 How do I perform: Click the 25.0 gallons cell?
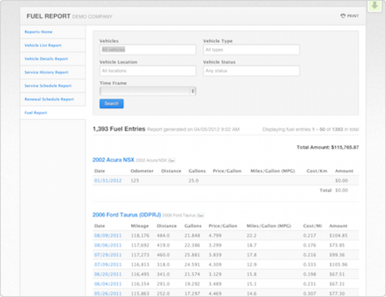coord(194,180)
